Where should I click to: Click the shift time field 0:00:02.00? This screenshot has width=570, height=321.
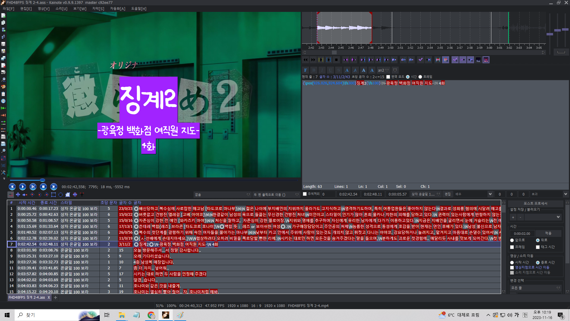[x=522, y=234]
